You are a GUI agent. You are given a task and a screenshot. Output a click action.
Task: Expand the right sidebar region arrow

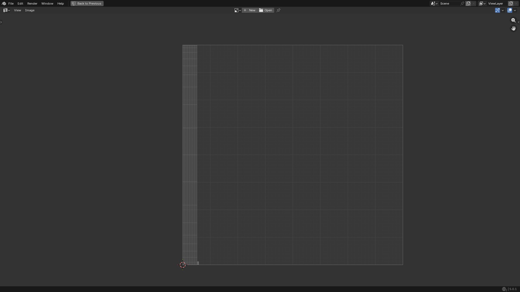[x=519, y=22]
